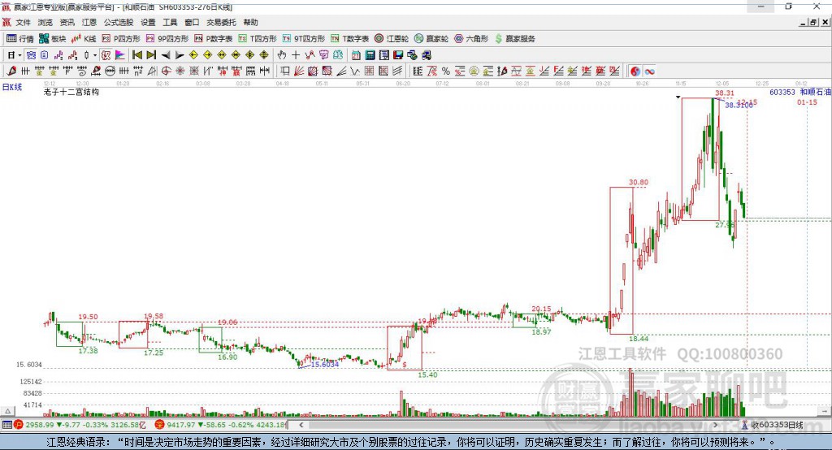Click the small black triangle above chart peak
This screenshot has width=832, height=450.
(x=678, y=97)
